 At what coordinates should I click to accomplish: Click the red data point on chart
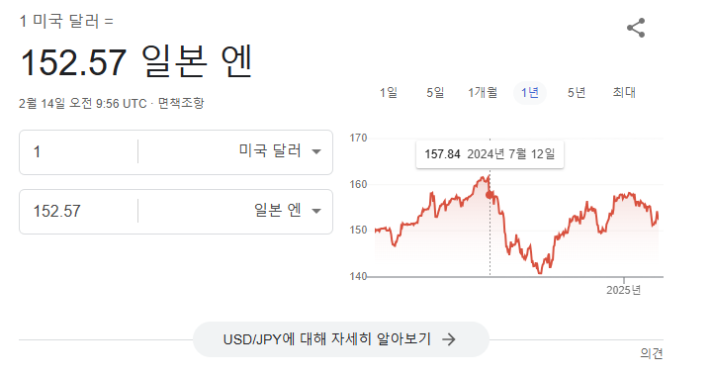tap(490, 195)
